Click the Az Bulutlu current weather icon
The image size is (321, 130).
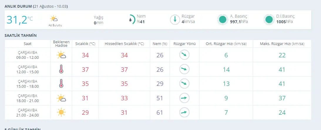55,19
